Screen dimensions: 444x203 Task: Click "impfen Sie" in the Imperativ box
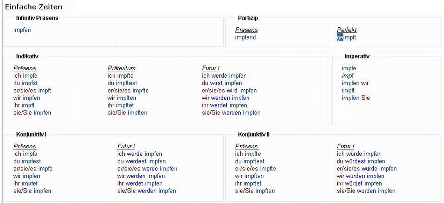point(356,98)
